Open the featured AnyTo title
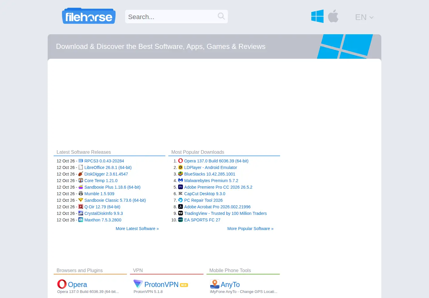Viewport: 429px width, 298px height. pos(230,285)
